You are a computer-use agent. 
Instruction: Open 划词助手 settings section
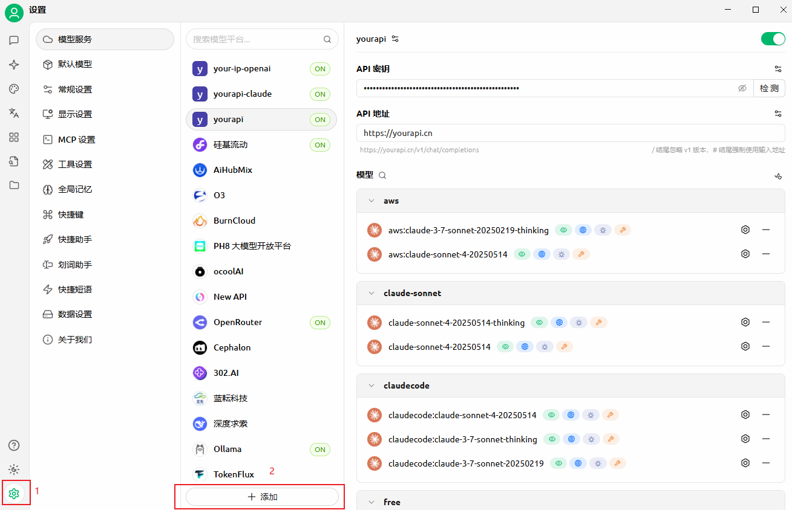coord(105,265)
